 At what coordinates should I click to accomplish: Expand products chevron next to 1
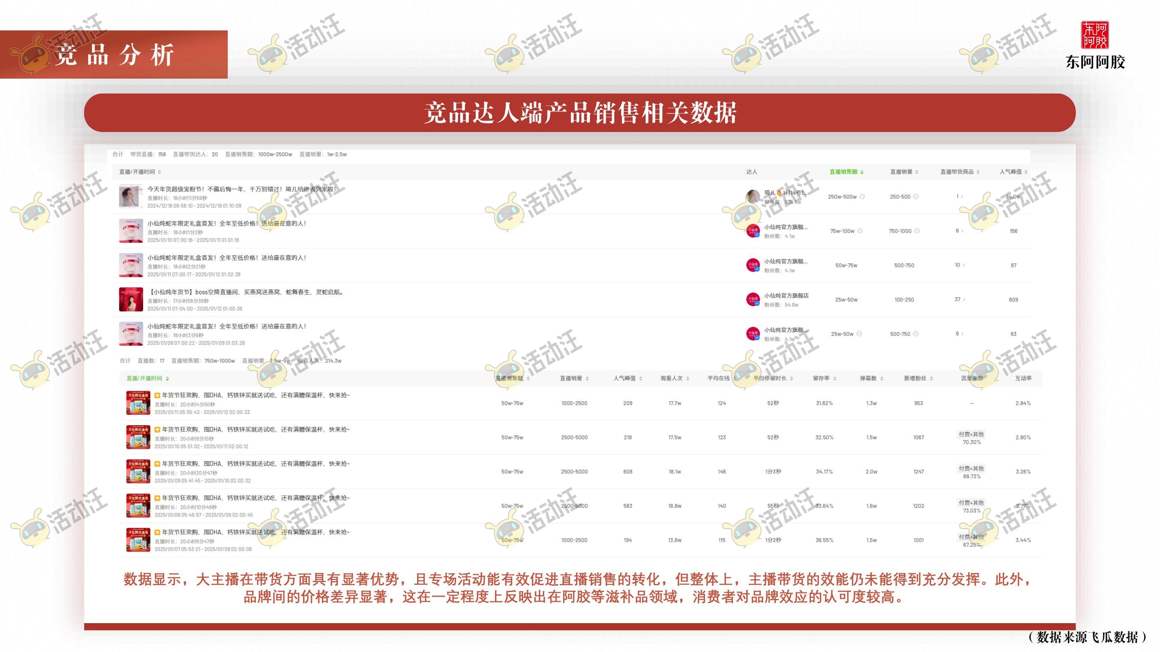[x=962, y=197]
